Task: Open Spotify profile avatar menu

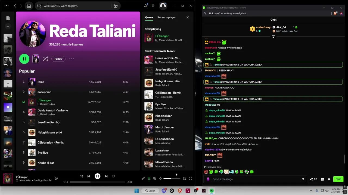Action: click(x=163, y=6)
